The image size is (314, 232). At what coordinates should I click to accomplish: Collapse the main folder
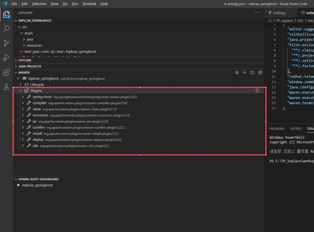[x=22, y=33]
